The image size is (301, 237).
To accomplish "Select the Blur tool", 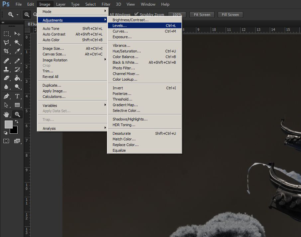I will pos(6,87).
